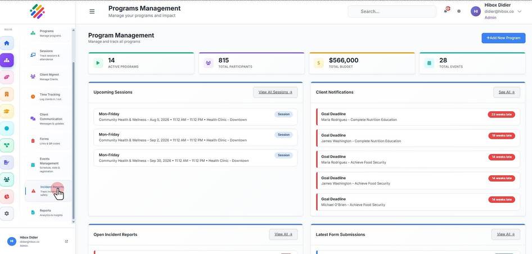Open the notifications bell with red badge
This screenshot has width=532, height=254.
tap(446, 11)
